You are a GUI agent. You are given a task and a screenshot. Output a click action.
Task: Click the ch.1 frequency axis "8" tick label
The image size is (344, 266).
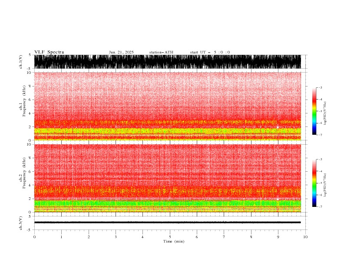[30, 86]
